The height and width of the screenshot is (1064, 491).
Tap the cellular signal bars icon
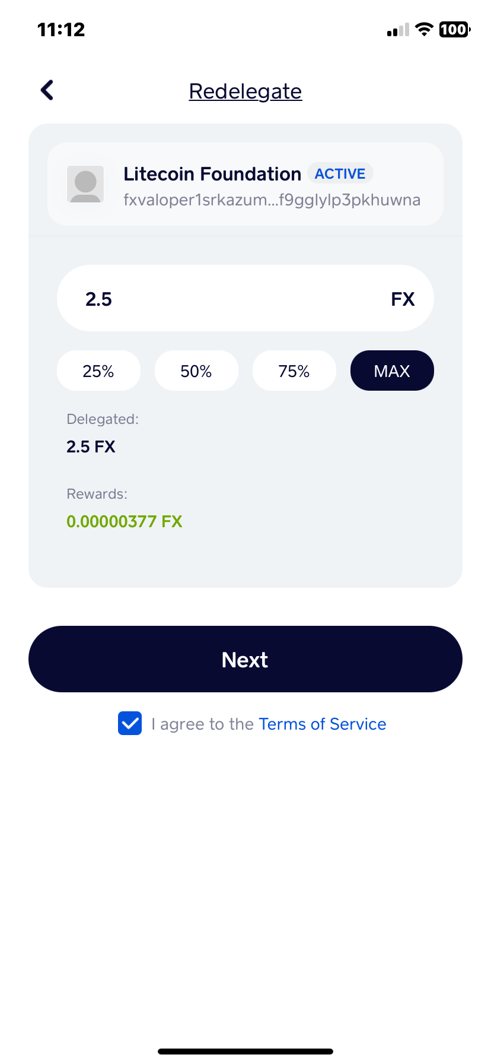[x=398, y=30]
